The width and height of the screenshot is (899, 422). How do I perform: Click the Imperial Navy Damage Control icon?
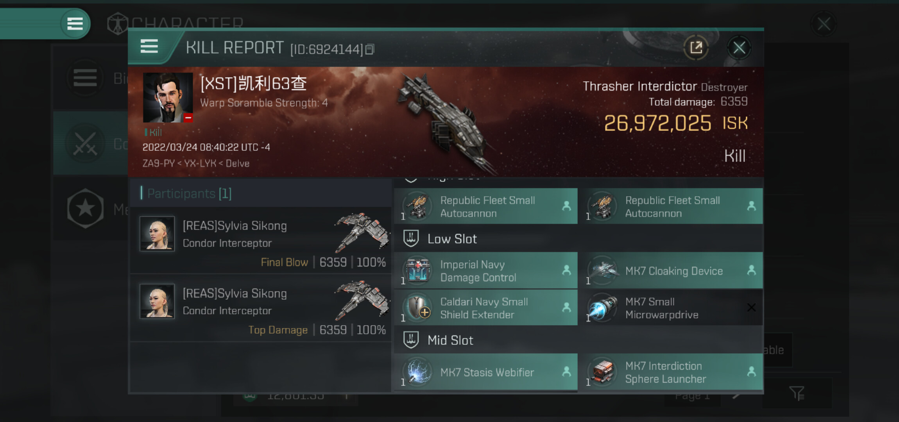tap(417, 270)
